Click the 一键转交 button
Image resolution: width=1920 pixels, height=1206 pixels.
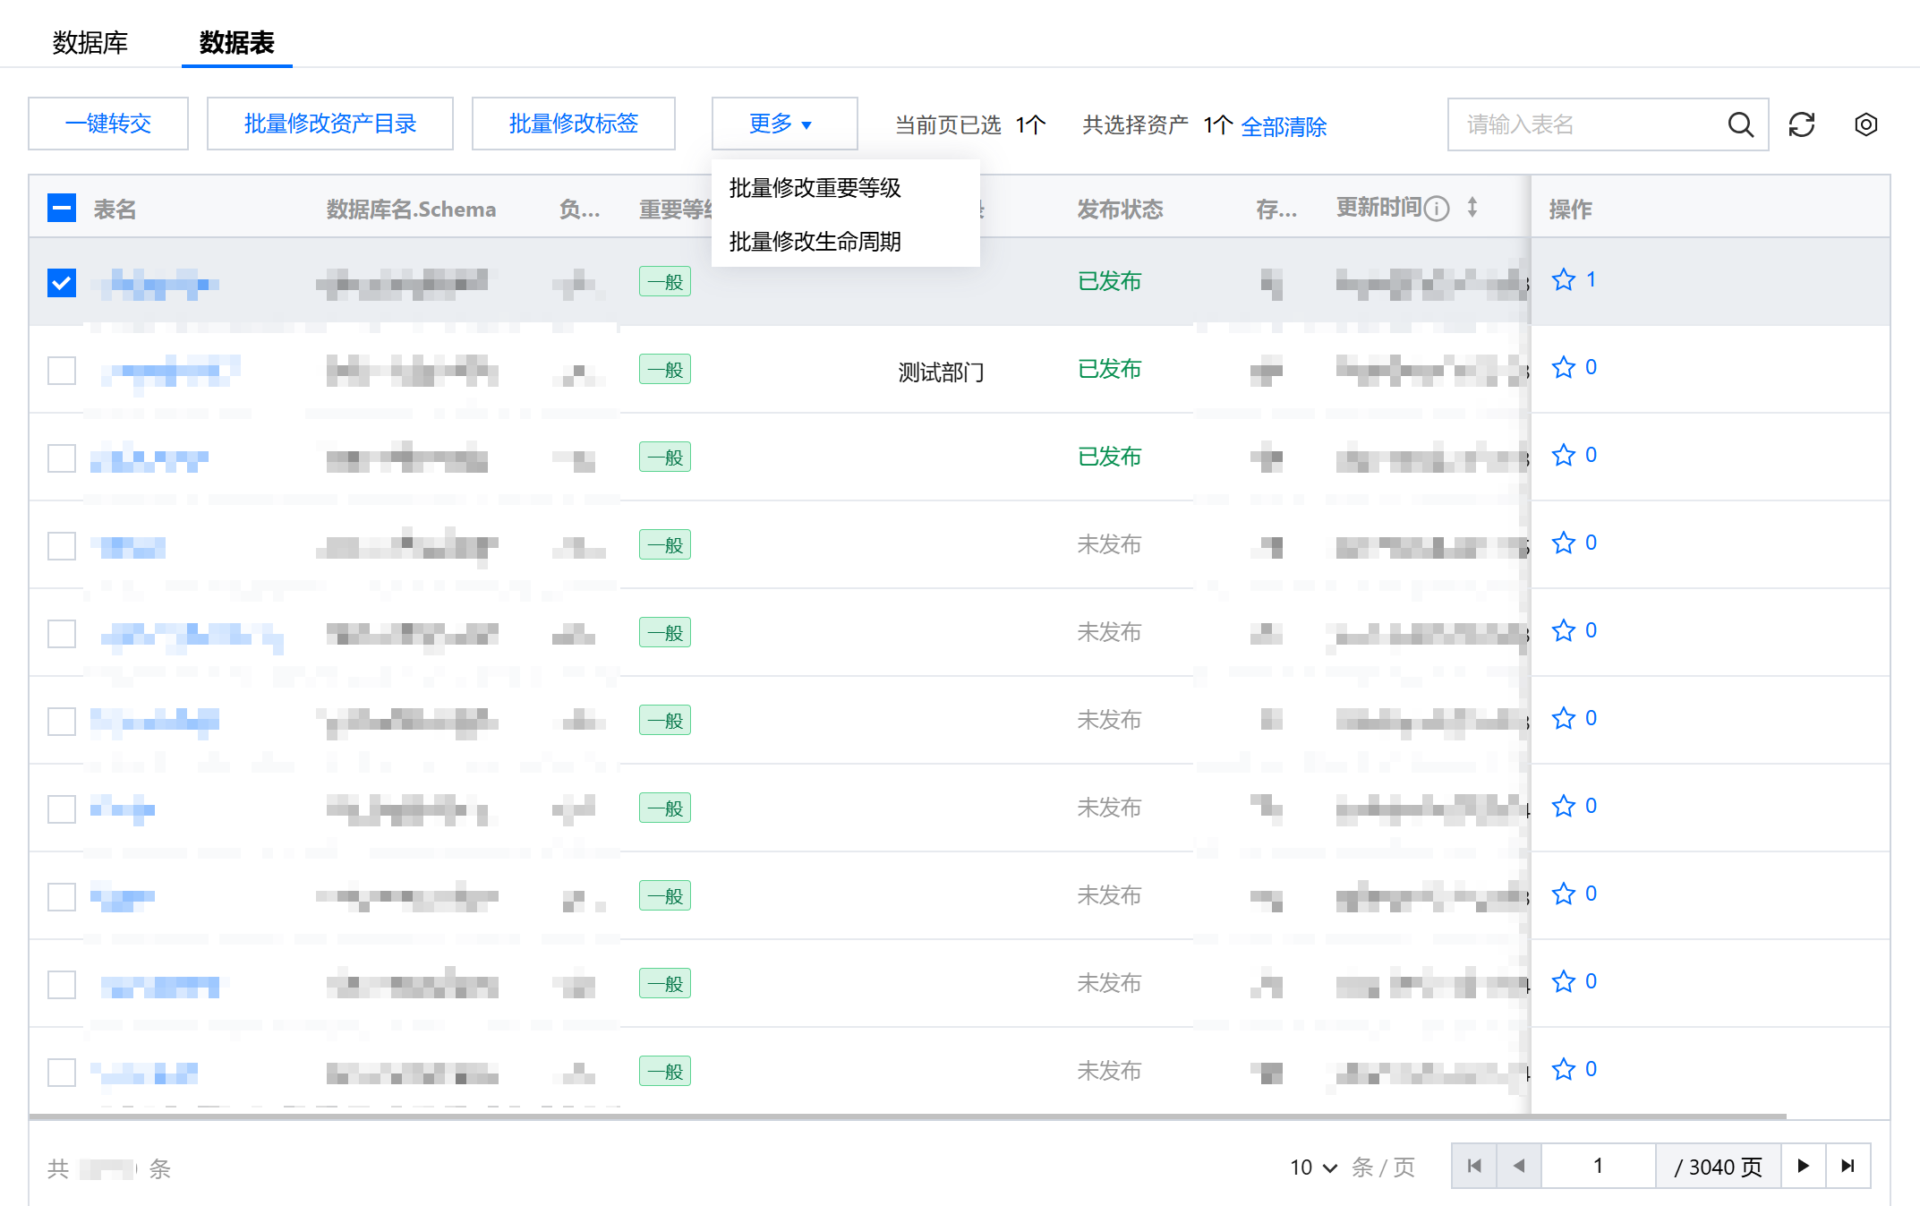tap(108, 124)
